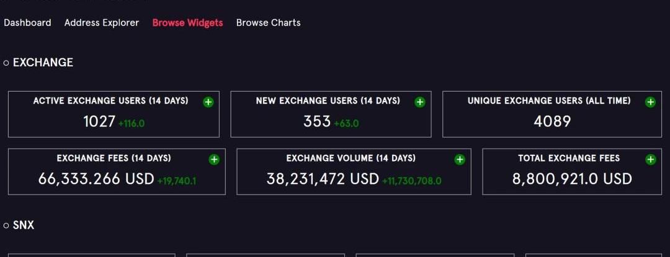Add Unique Exchange Users widget with plus icon
The height and width of the screenshot is (257, 670).
click(650, 102)
